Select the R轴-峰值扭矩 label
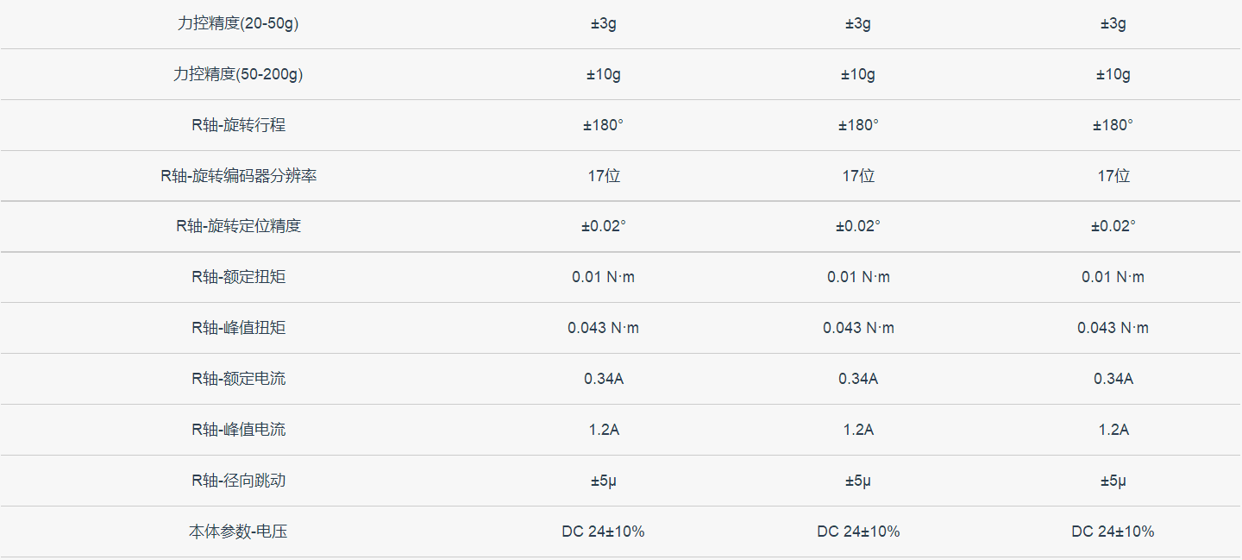This screenshot has height=560, width=1242. click(x=238, y=328)
